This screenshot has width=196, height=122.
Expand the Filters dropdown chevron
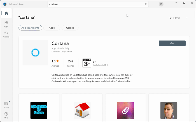[186, 18]
